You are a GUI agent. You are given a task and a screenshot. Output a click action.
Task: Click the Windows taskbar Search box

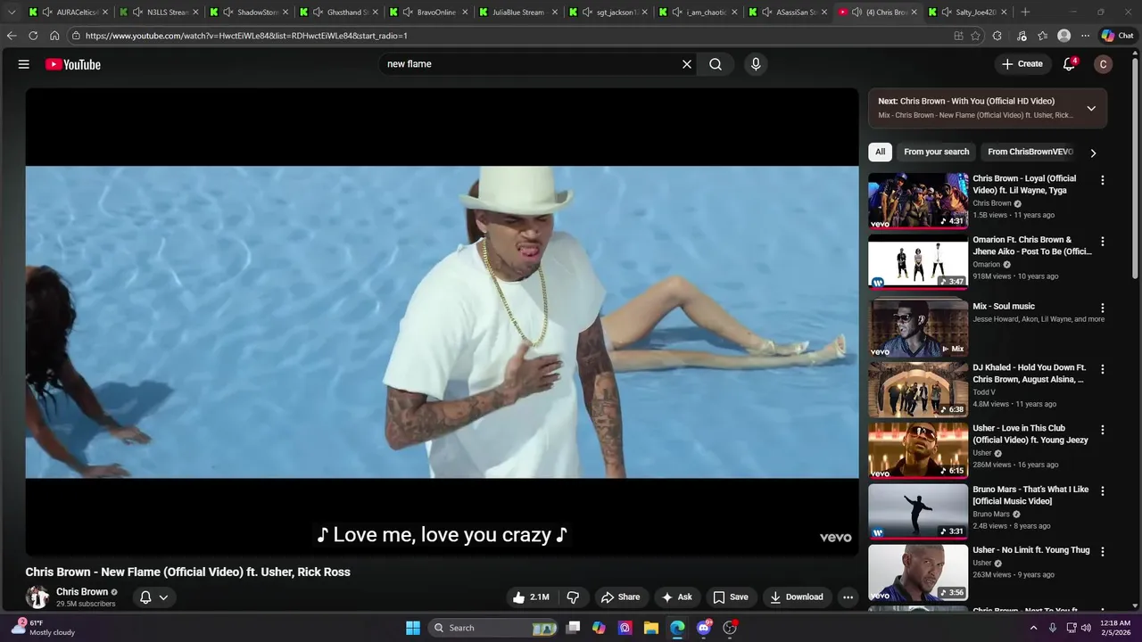tap(492, 628)
